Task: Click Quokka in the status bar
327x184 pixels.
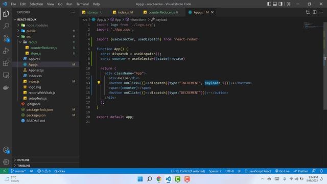Action: (x=60, y=171)
